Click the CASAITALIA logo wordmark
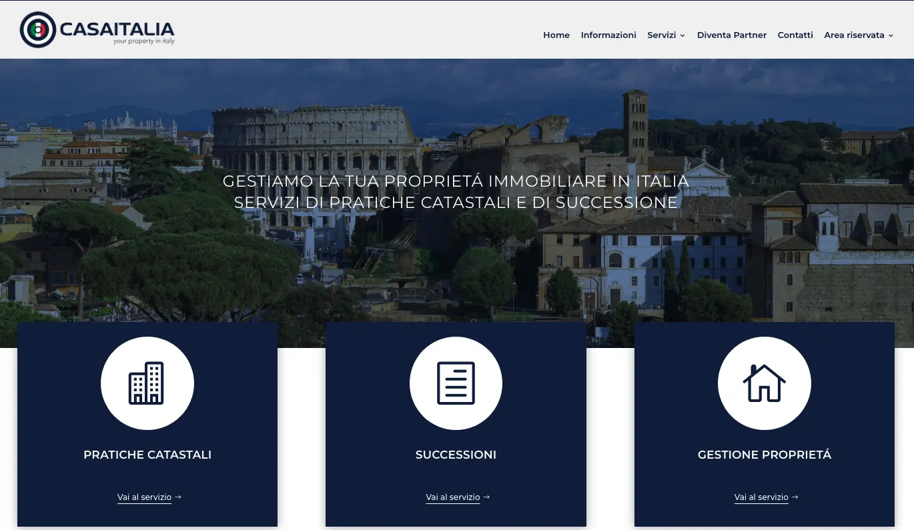This screenshot has width=914, height=530. click(x=117, y=29)
